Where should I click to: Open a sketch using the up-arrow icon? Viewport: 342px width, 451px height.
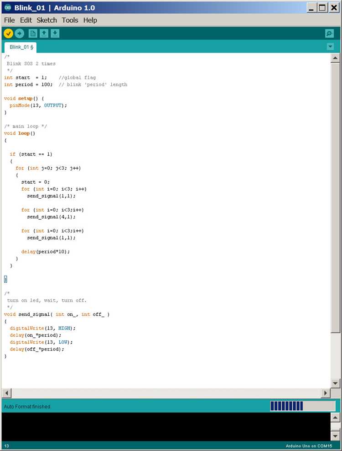point(44,34)
